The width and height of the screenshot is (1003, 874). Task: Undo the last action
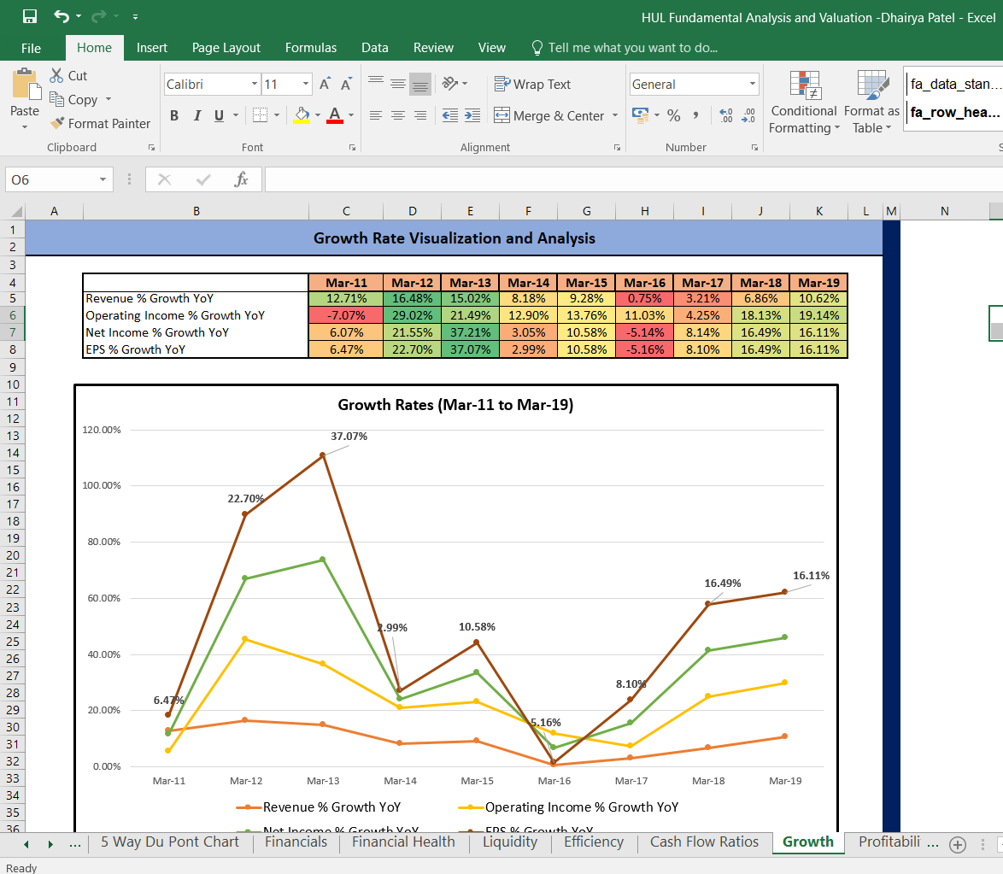[x=62, y=16]
